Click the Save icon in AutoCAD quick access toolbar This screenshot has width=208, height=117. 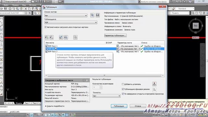pyautogui.click(x=41, y=1)
